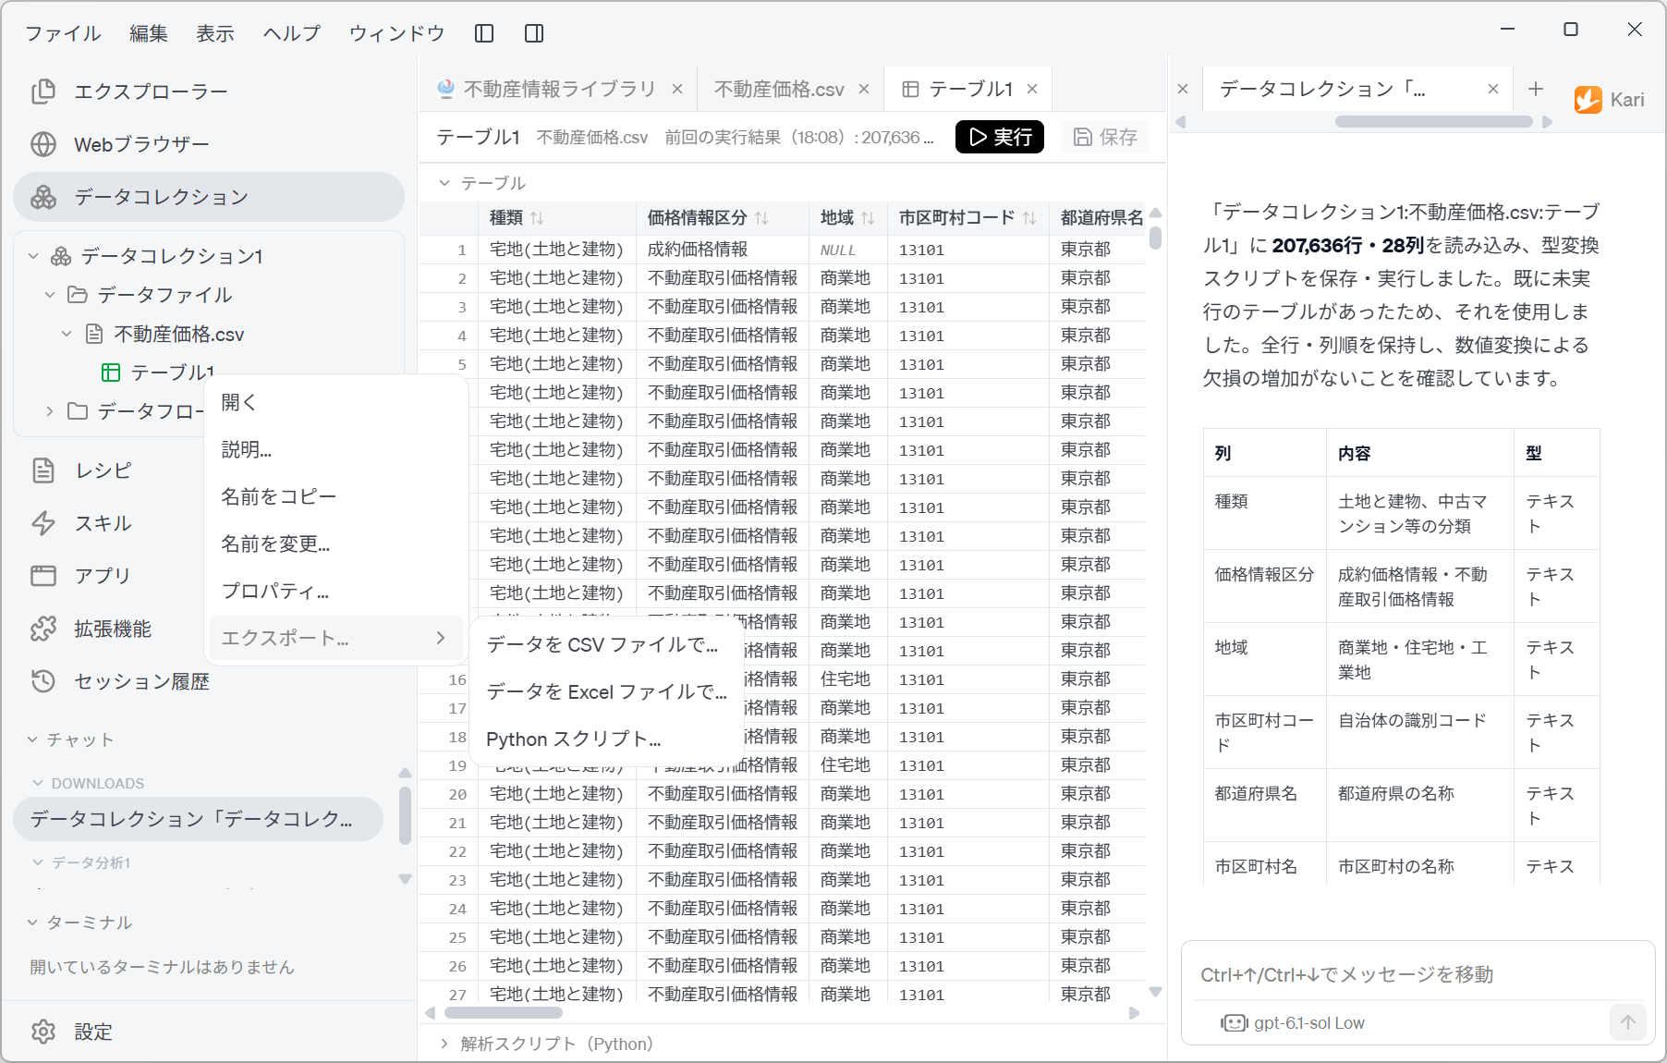Collapse the データファイル folder

[x=50, y=295]
